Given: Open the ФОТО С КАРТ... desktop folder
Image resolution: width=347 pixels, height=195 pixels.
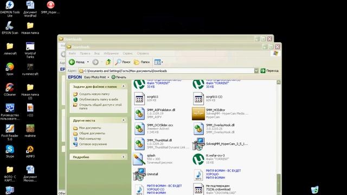Looking at the screenshot, I should (x=10, y=173).
